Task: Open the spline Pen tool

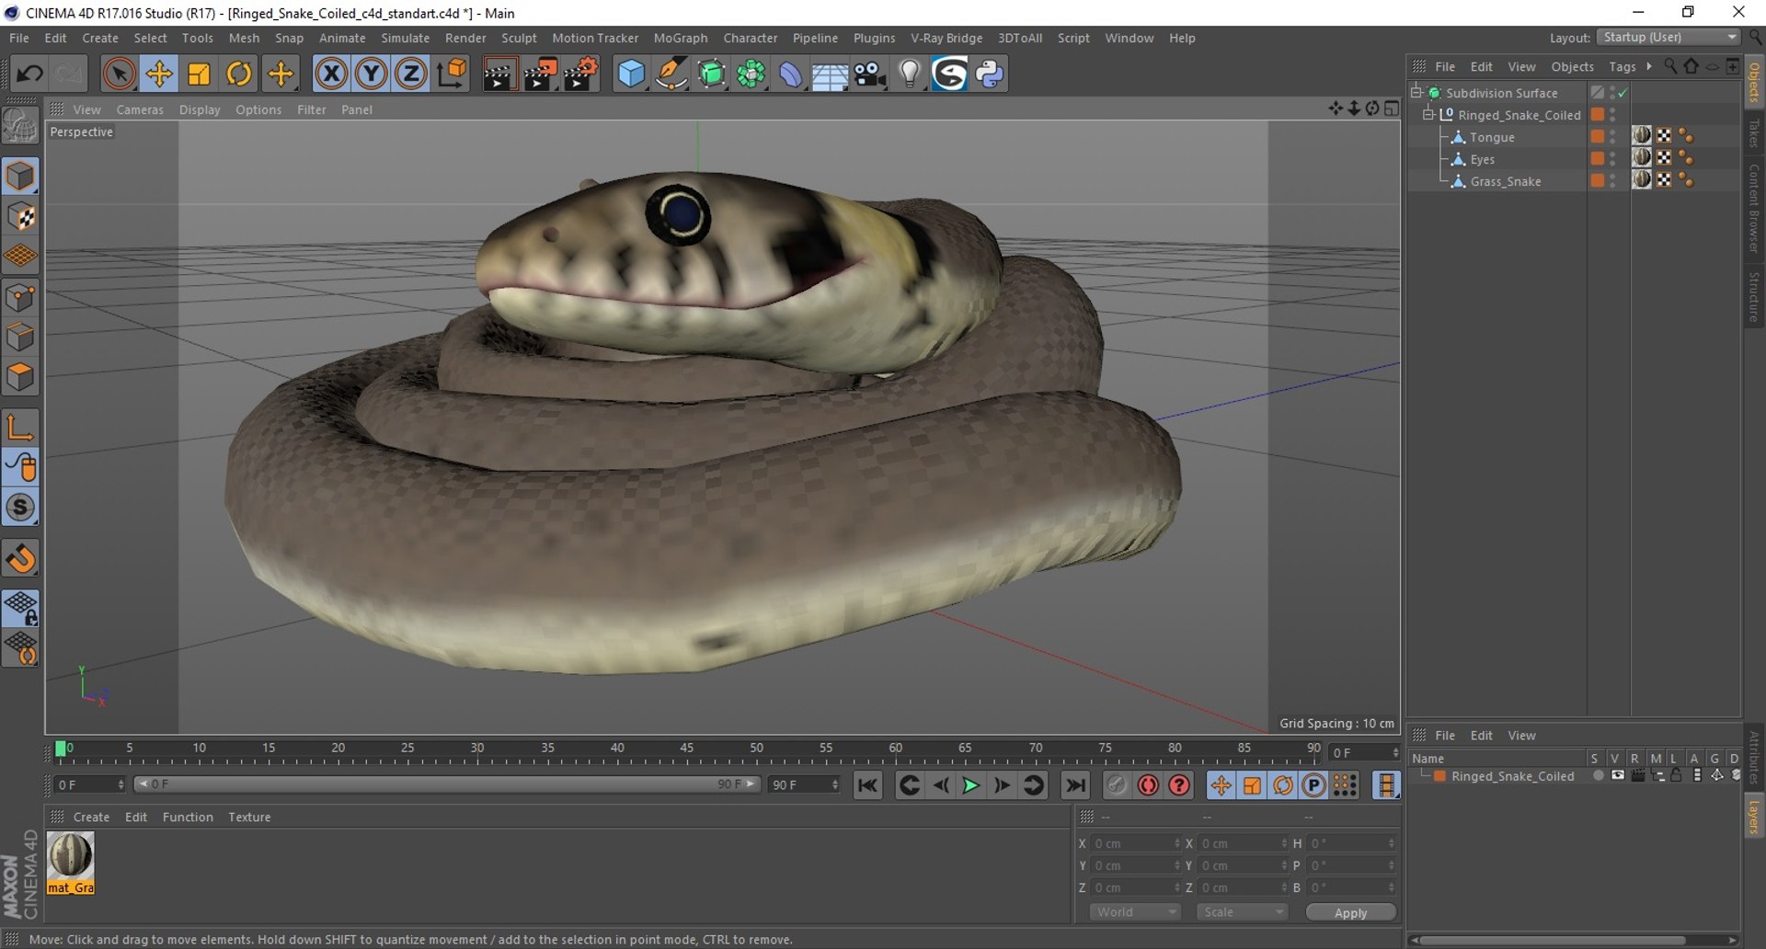Action: coord(671,74)
